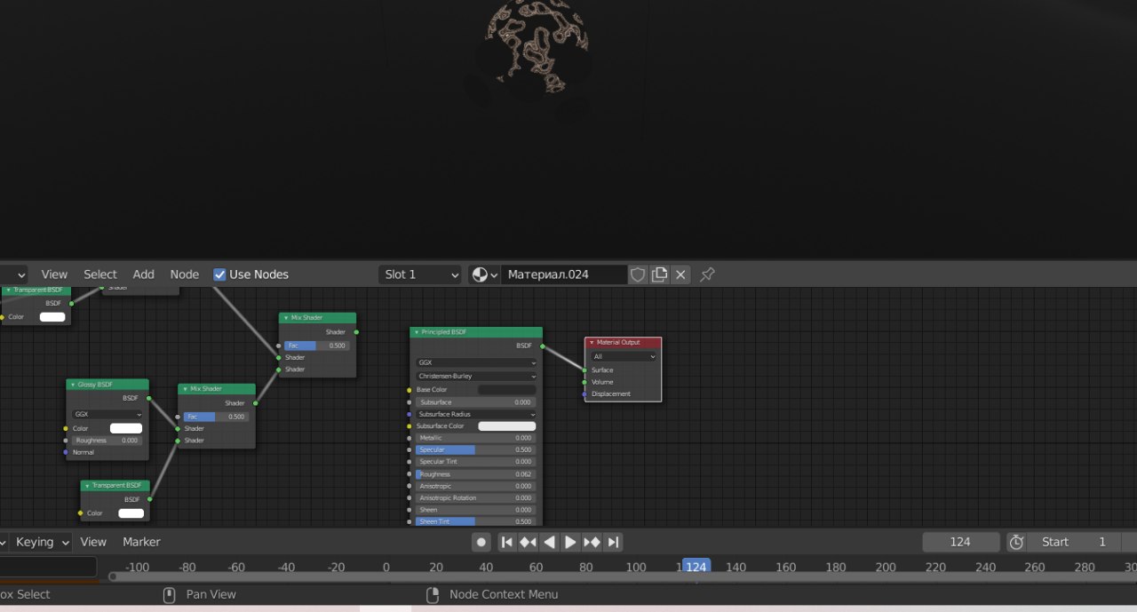Open the All target dropdown in Material Output
The image size is (1137, 612).
coord(624,356)
